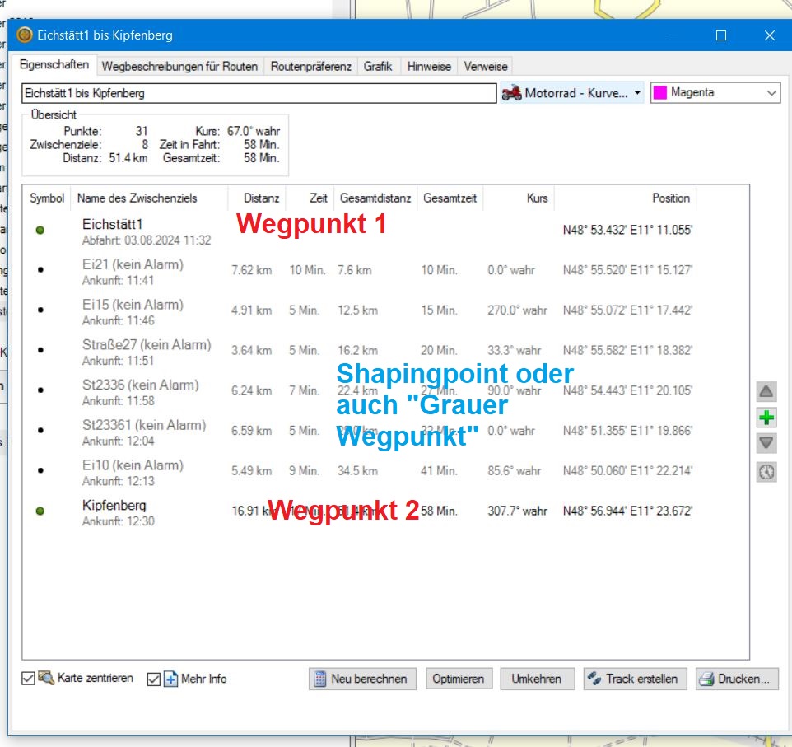This screenshot has width=792, height=747.
Task: Switch to the Grafik tab
Action: tap(378, 66)
